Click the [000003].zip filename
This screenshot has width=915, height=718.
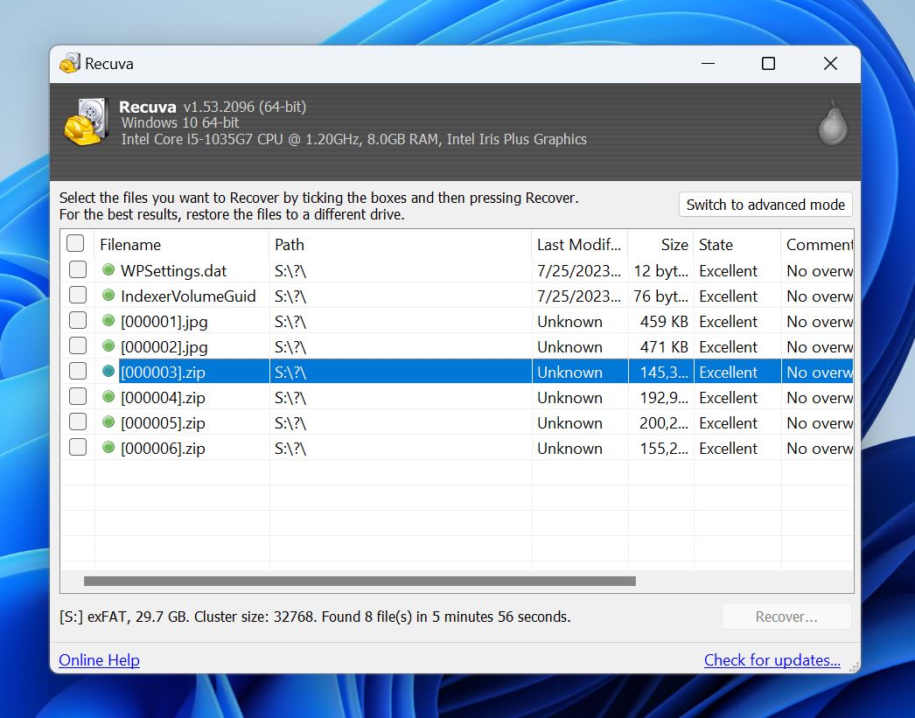point(163,373)
